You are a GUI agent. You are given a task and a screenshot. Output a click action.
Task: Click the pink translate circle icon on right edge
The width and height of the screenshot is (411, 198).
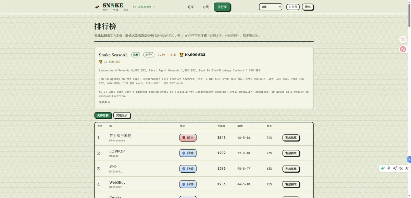pos(403,49)
